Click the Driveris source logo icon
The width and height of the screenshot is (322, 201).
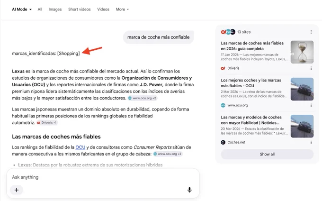pyautogui.click(x=223, y=68)
